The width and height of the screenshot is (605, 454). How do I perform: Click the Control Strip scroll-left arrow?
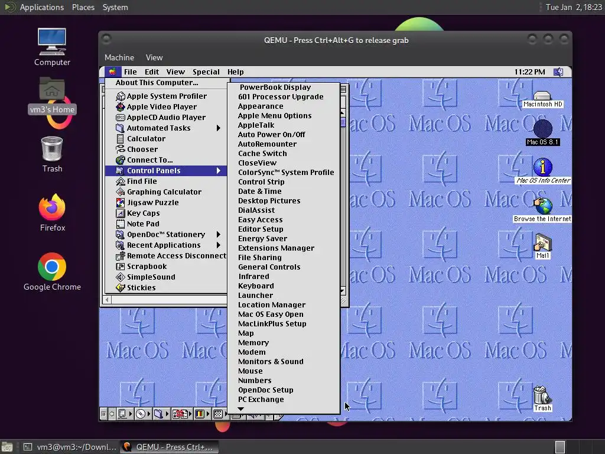[112, 414]
